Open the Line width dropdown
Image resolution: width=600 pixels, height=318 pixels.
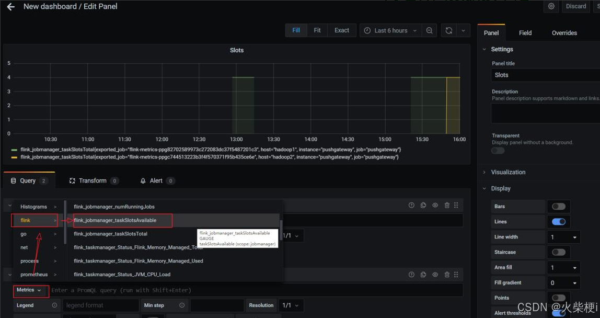(563, 237)
